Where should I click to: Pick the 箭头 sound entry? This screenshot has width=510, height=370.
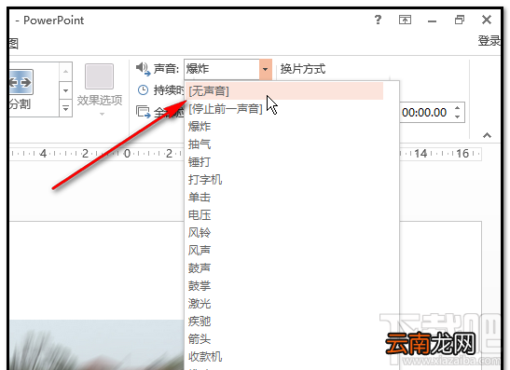pos(285,339)
